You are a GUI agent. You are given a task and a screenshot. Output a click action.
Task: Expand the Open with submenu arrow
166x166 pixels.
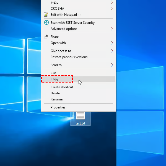112,43
